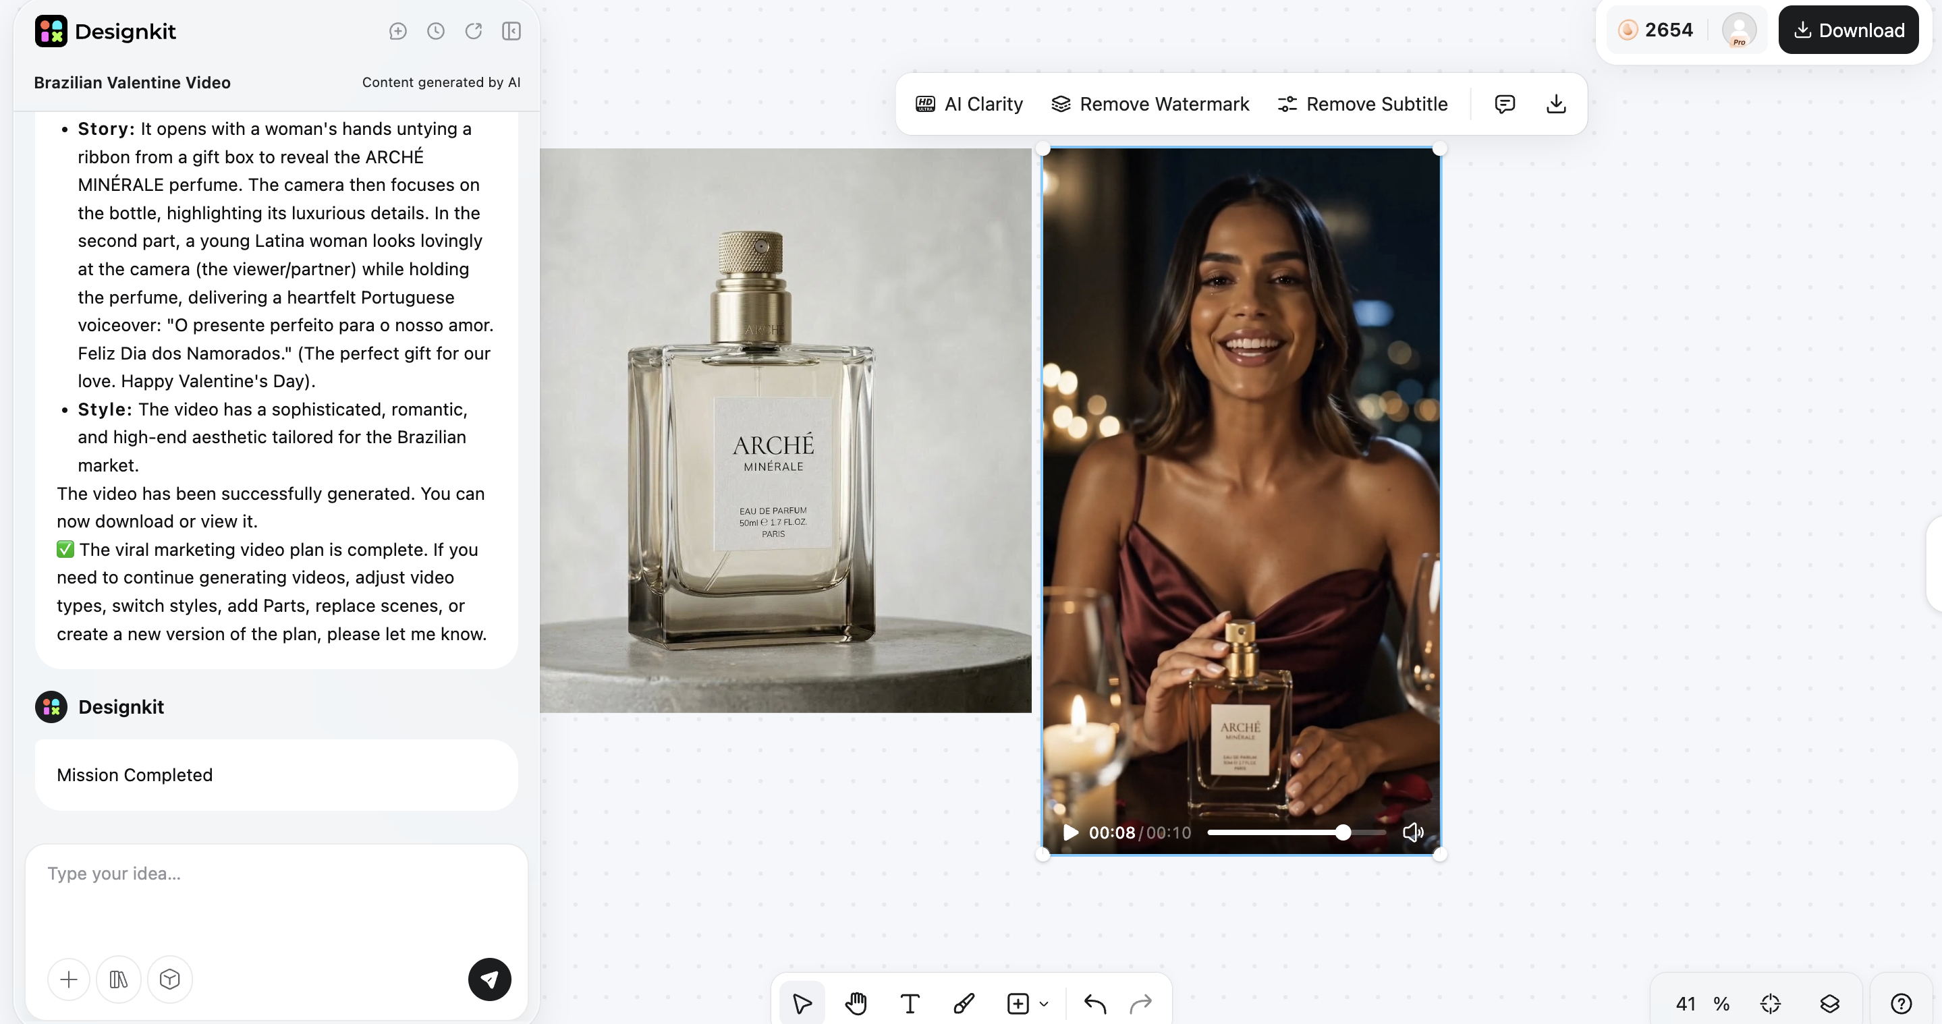The image size is (1942, 1024).
Task: Click the share arrow icon in the header
Action: coord(474,31)
